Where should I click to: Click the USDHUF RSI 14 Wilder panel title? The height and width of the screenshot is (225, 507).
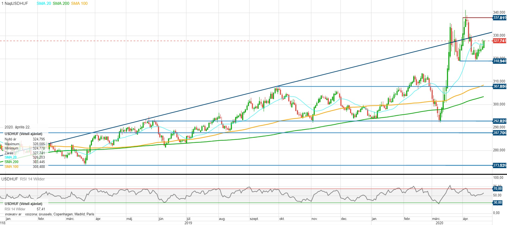(x=23, y=179)
